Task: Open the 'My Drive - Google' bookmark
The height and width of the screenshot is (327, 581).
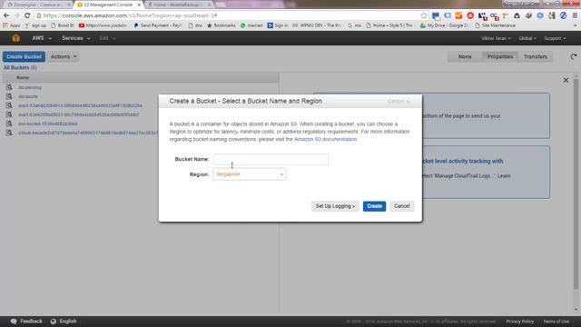Action: pos(444,25)
